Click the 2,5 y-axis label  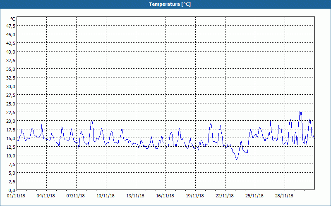pos(12,182)
